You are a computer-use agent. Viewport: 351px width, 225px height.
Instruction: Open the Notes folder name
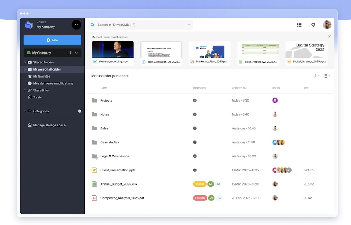tap(105, 114)
